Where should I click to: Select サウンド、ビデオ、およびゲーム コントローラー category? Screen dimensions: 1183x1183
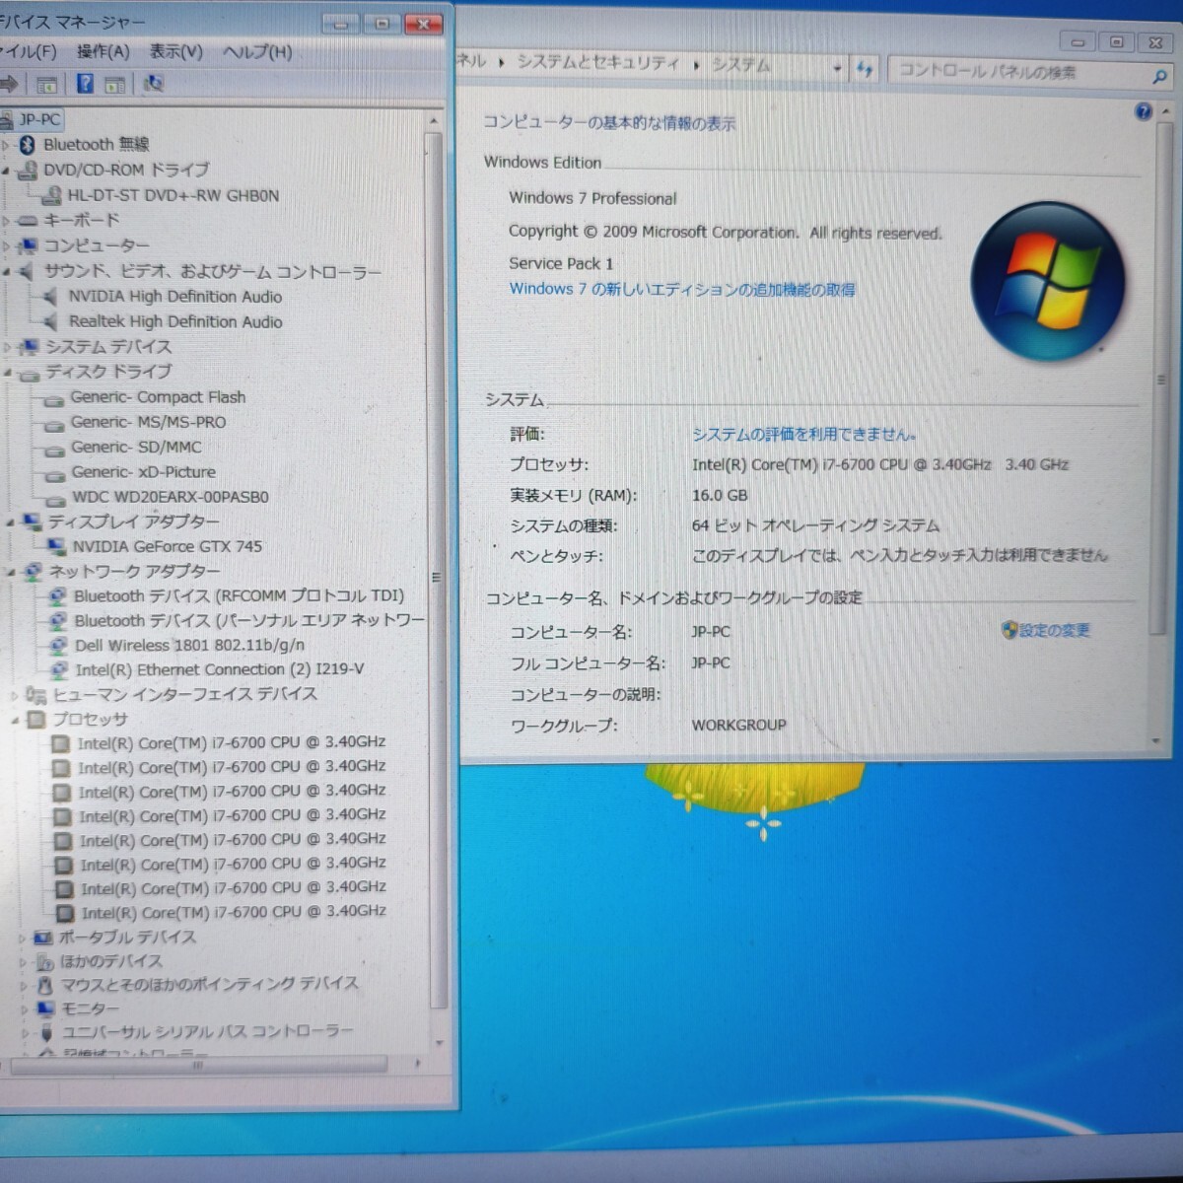tap(212, 271)
